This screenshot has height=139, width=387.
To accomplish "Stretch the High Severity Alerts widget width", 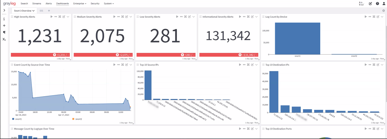I will pyautogui.click(x=56, y=17).
